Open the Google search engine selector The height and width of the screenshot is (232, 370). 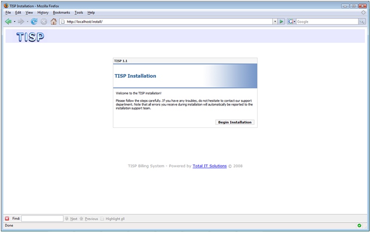point(292,21)
